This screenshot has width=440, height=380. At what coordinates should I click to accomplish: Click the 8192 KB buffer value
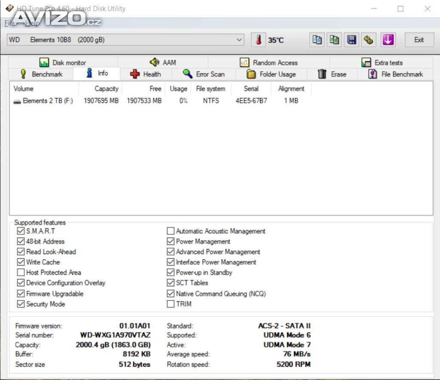tap(136, 354)
